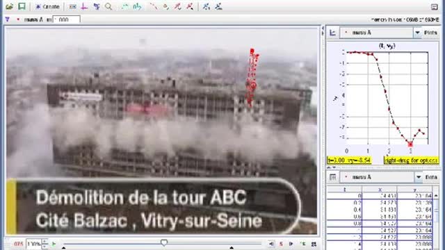Click the video frame slider thumb
Screen dimensions: 445x250
click(x=164, y=242)
